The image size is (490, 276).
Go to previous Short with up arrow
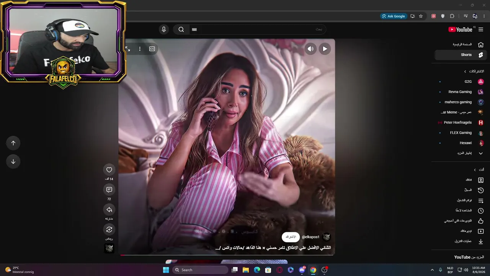(13, 143)
